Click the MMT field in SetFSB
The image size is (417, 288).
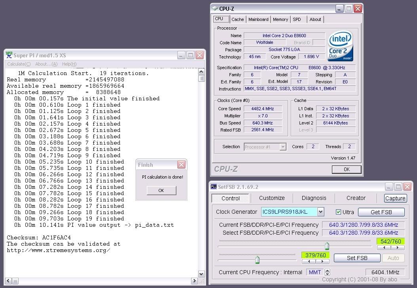(315, 272)
